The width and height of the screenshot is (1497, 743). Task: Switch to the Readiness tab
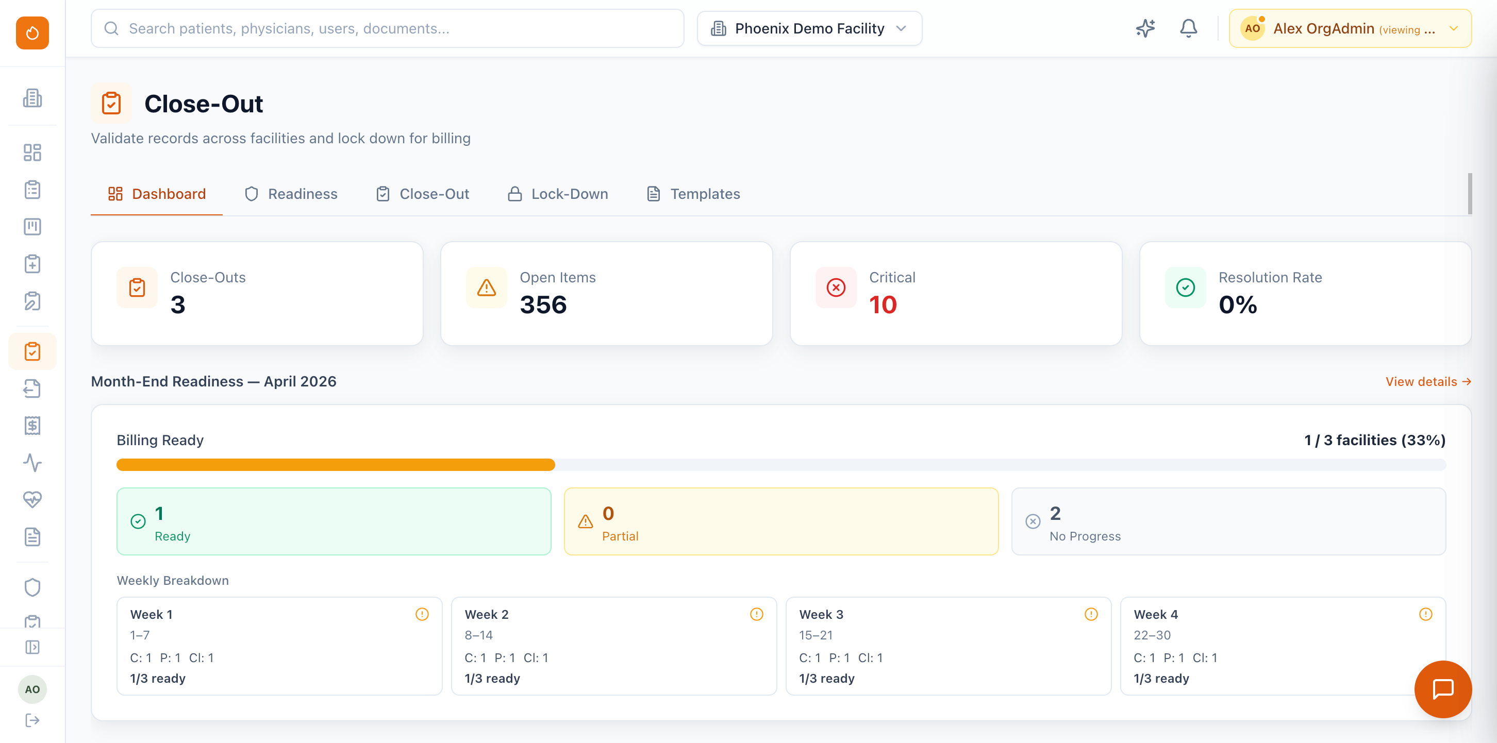[291, 194]
